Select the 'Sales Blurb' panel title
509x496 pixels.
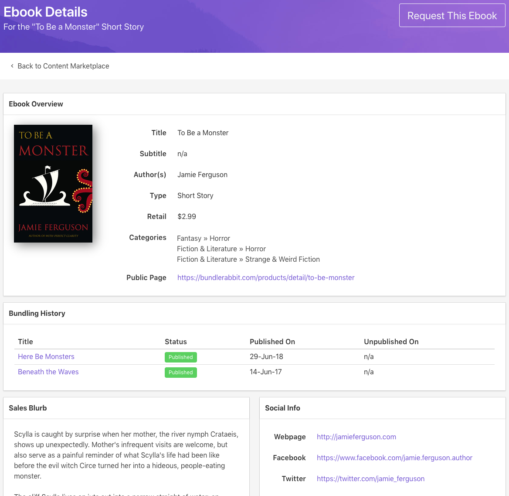(27, 408)
